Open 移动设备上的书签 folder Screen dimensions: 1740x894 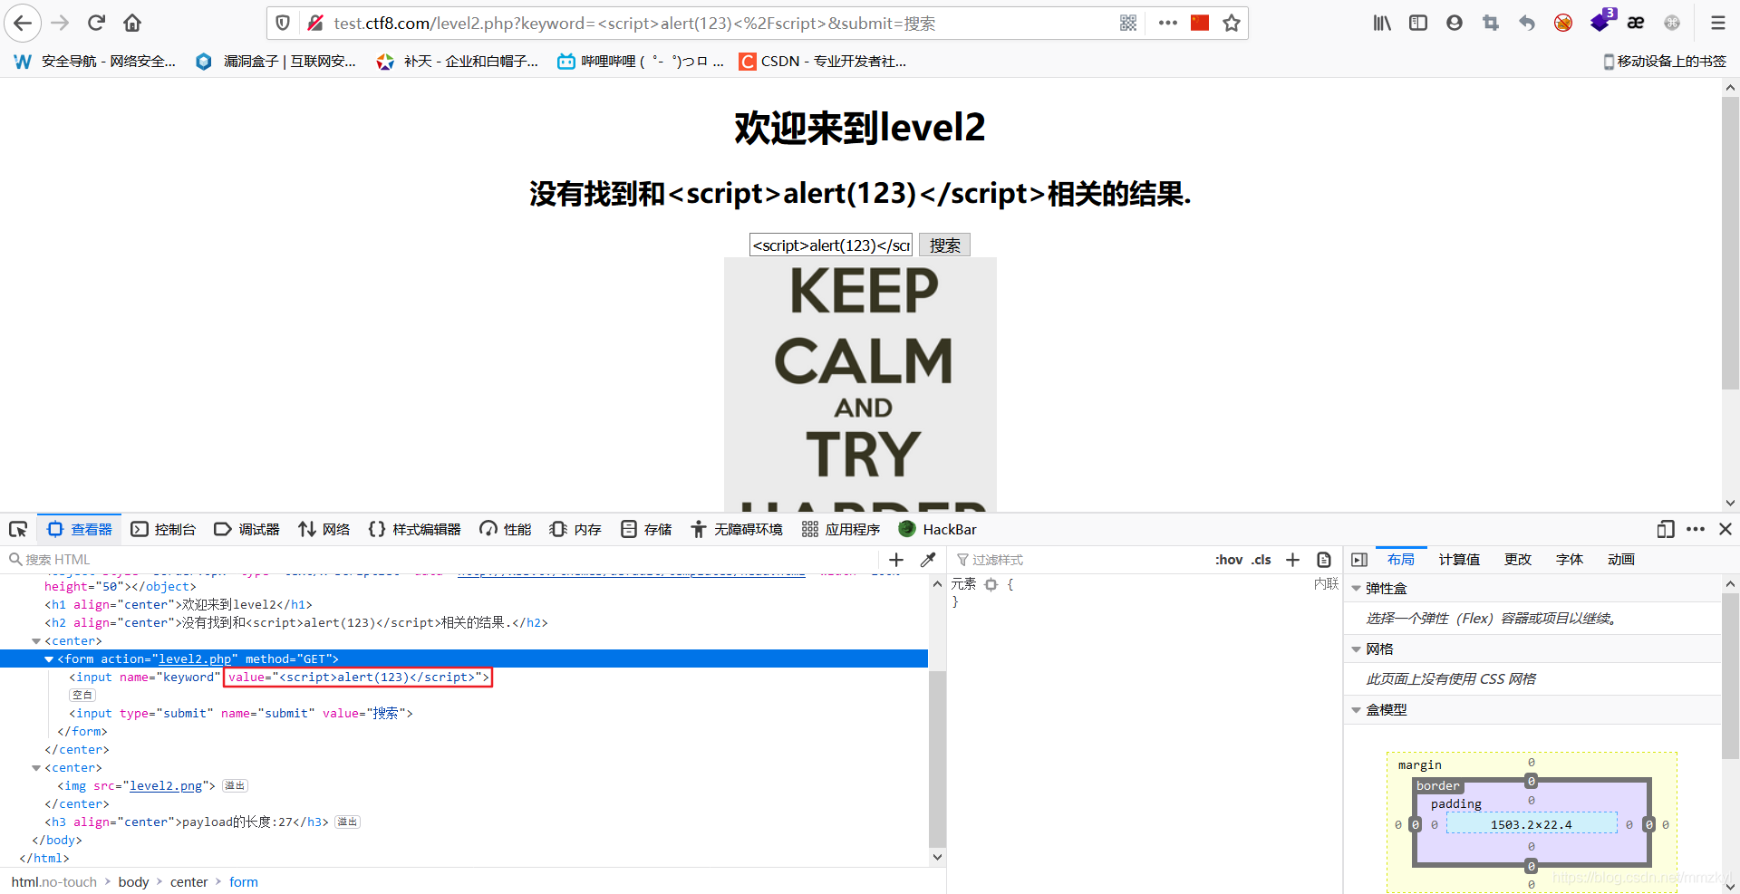click(x=1665, y=62)
